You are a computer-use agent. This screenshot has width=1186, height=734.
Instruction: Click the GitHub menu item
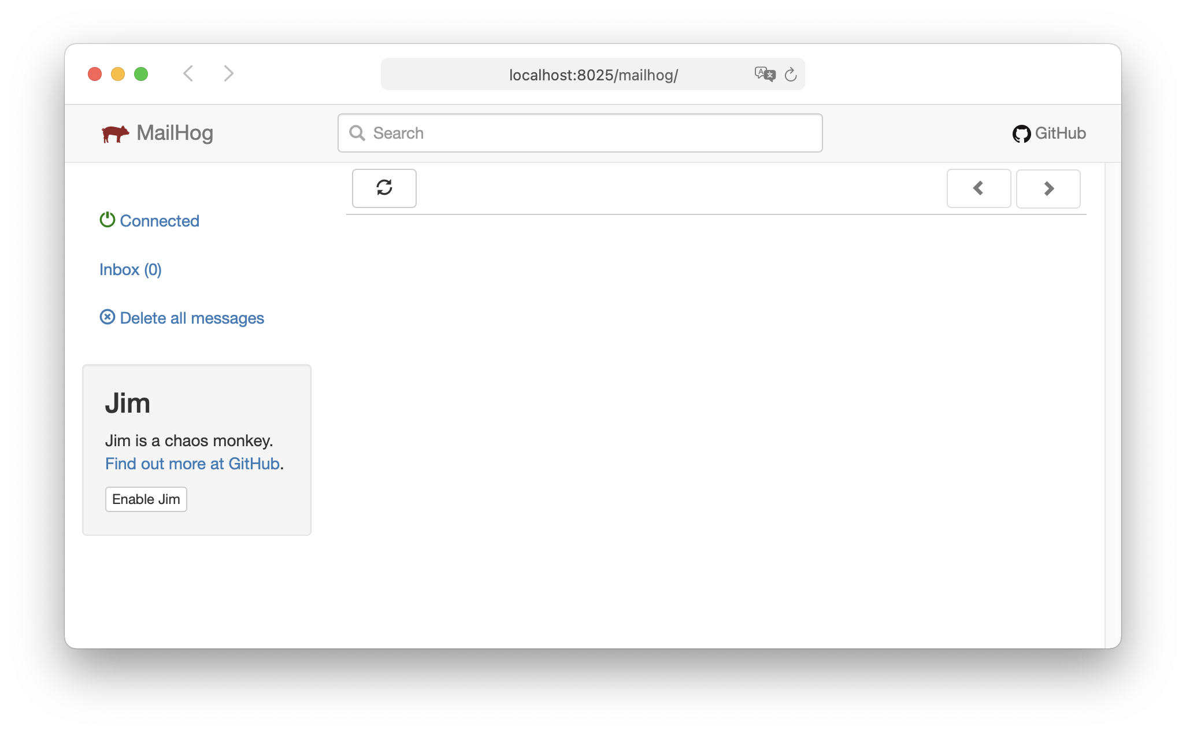(1048, 132)
